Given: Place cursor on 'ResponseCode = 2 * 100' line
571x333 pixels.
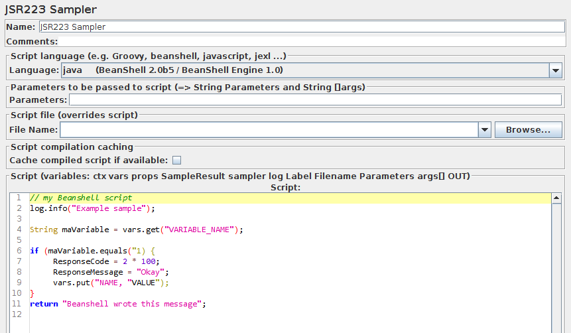Looking at the screenshot, I should click(106, 261).
